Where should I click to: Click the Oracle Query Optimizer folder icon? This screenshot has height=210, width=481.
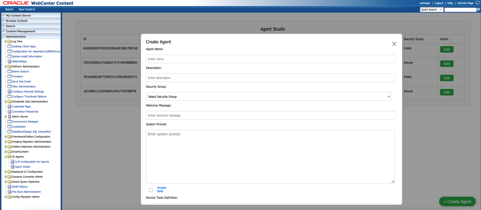tap(10, 182)
